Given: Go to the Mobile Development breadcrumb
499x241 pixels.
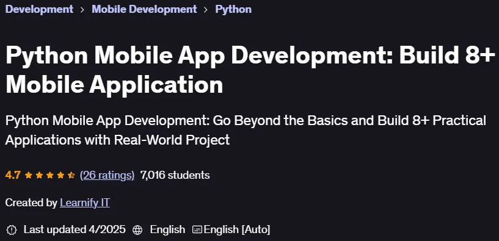Looking at the screenshot, I should 144,9.
